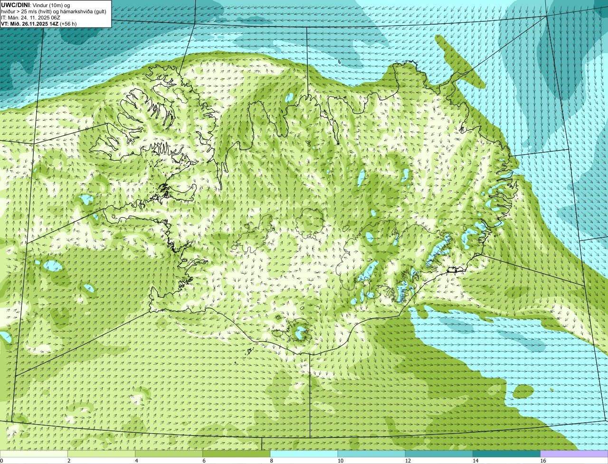Click the dark teal 14–16 color bar segment
608x464 pixels.
pos(507,454)
